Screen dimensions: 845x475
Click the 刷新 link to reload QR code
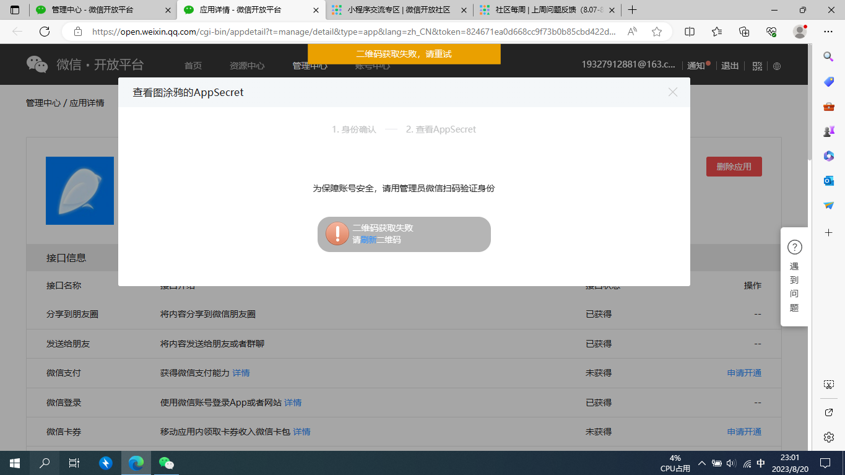tap(368, 240)
